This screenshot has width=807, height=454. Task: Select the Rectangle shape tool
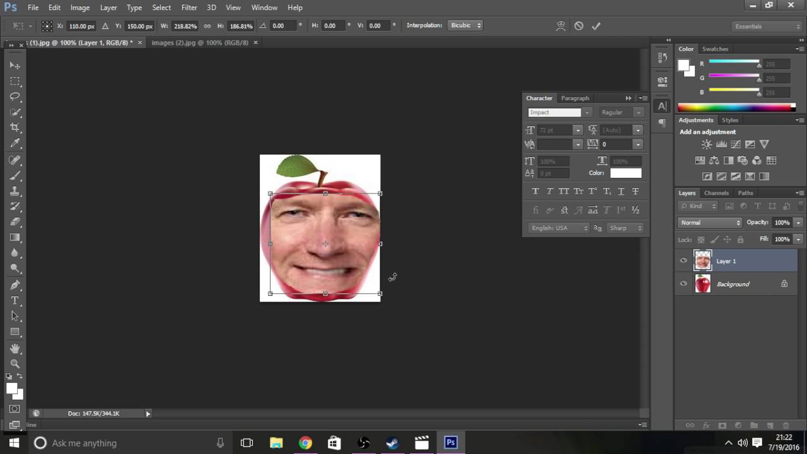15,332
